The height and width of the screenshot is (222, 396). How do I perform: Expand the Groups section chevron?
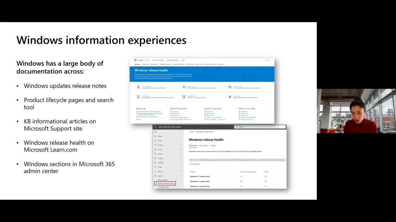(181, 145)
